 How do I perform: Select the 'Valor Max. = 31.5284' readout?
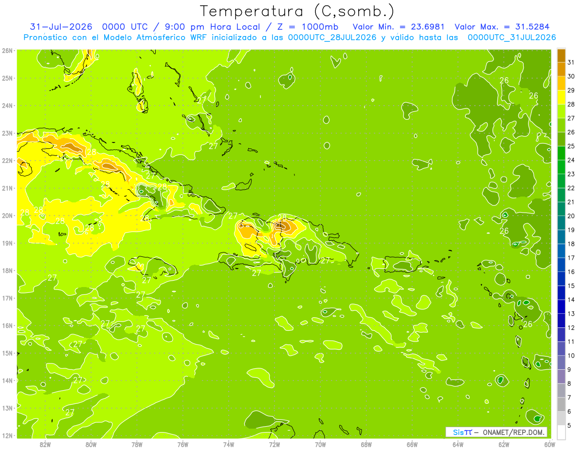point(502,27)
